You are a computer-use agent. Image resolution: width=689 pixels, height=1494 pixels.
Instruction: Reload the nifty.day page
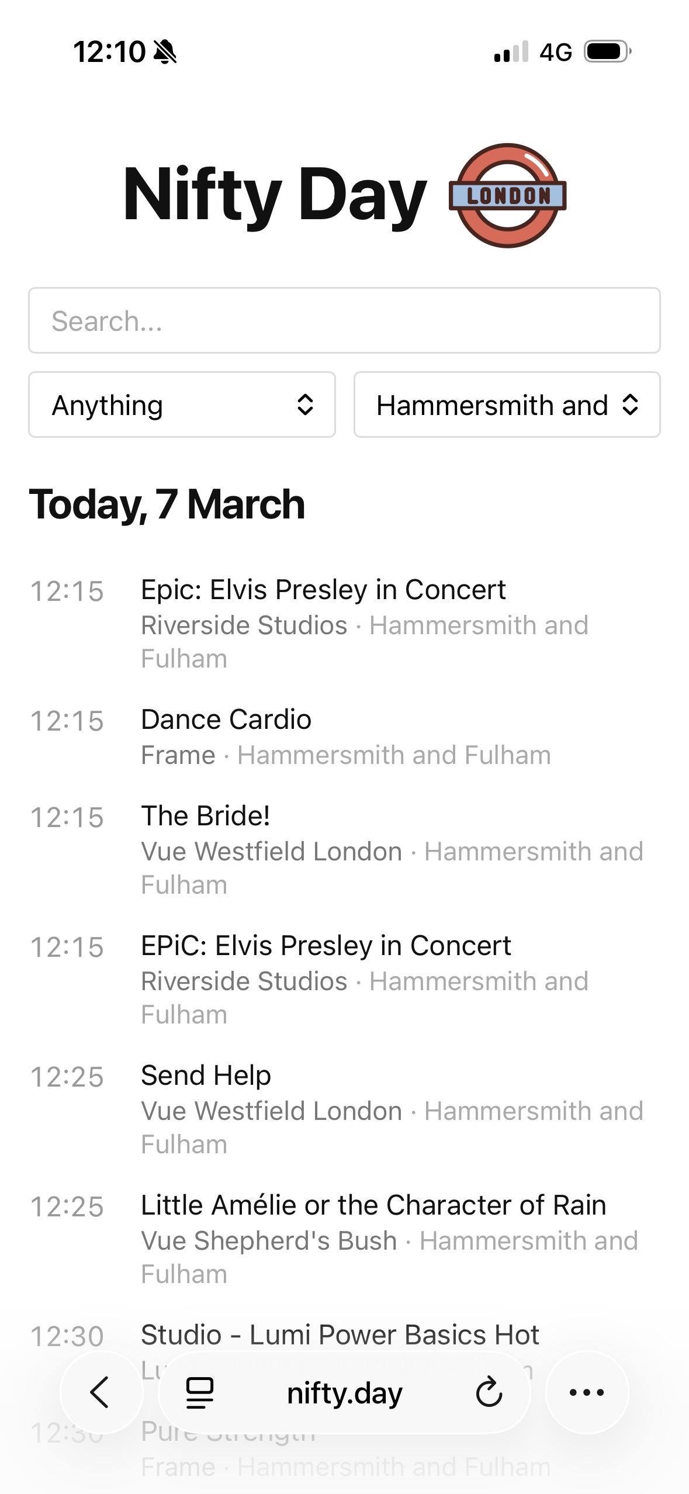489,1392
